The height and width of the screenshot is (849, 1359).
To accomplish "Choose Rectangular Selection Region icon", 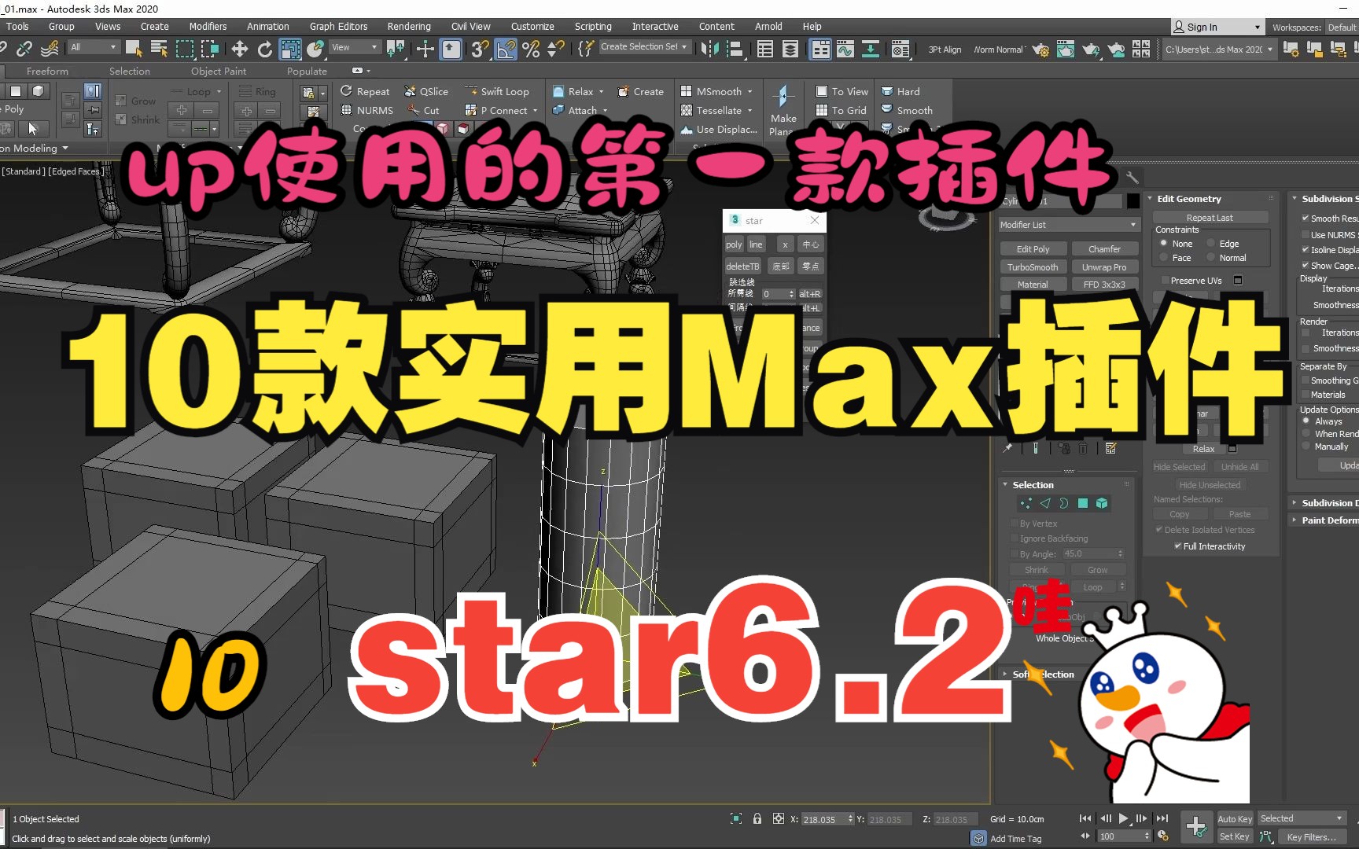I will (x=185, y=49).
